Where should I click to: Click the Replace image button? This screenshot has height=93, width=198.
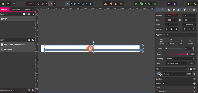tap(161, 42)
